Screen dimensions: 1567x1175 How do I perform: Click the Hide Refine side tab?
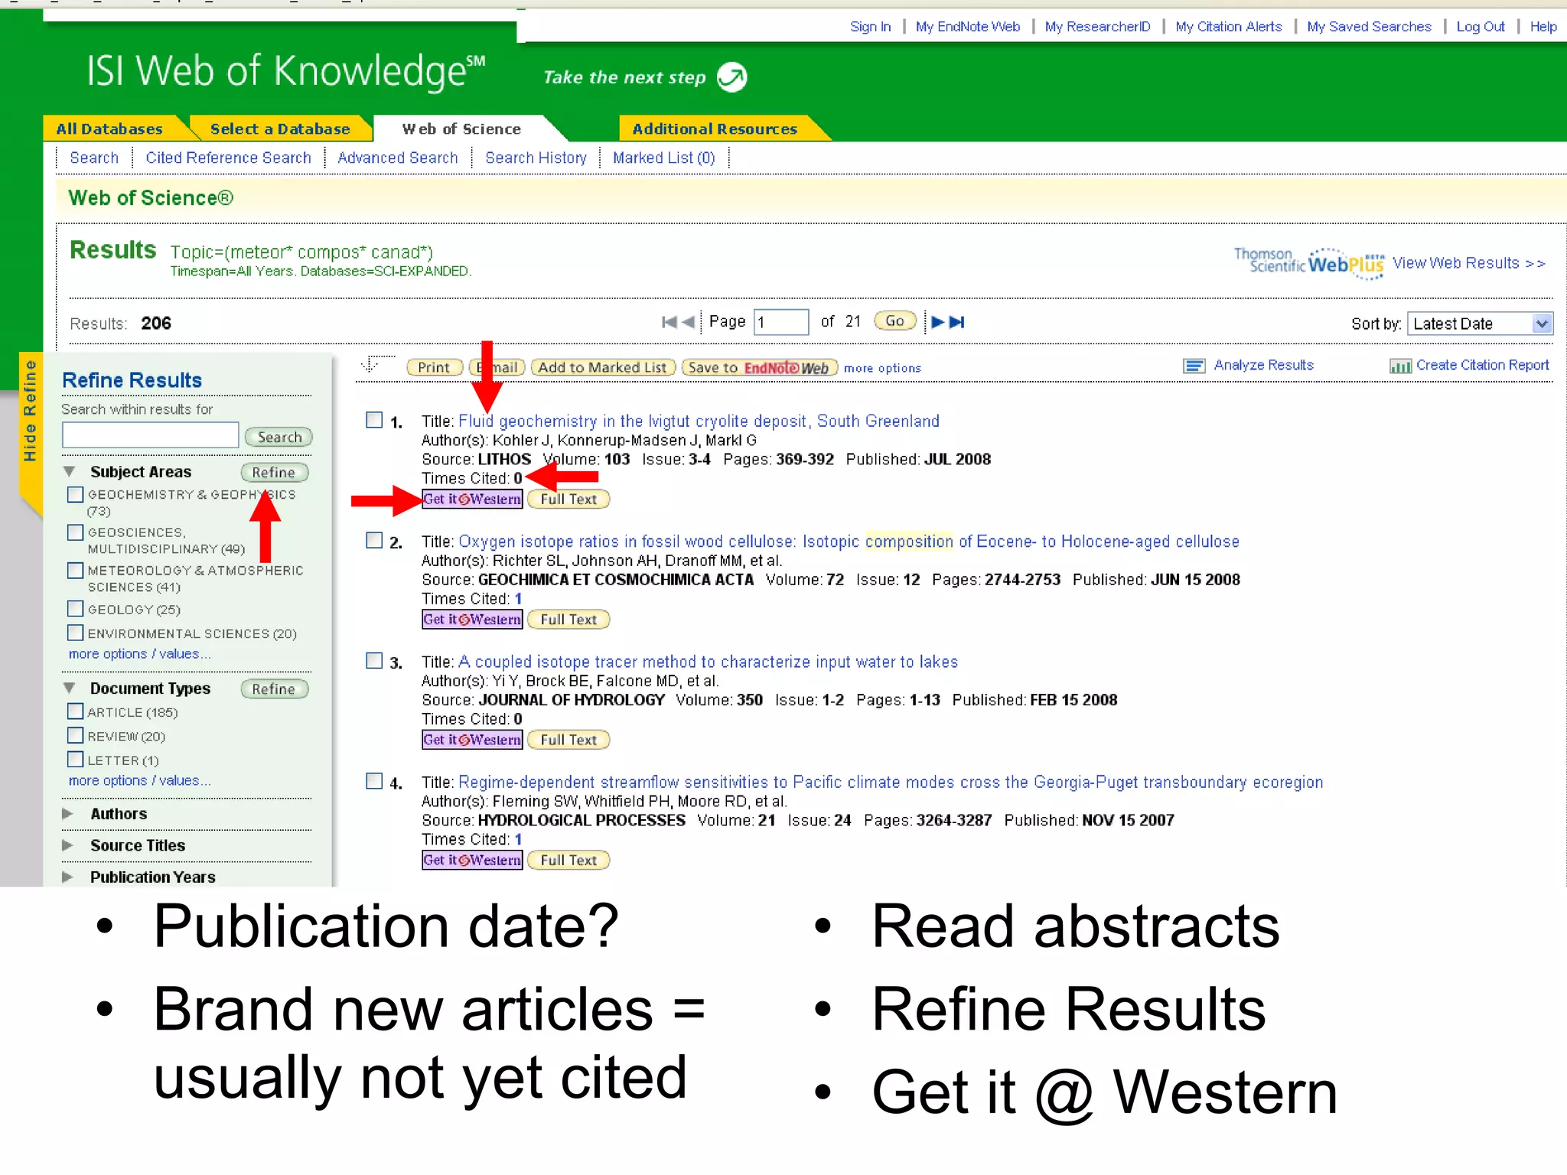31,413
